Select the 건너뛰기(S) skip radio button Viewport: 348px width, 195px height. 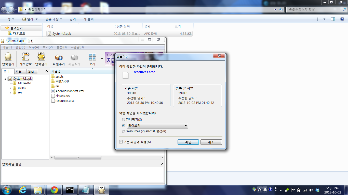(x=124, y=120)
